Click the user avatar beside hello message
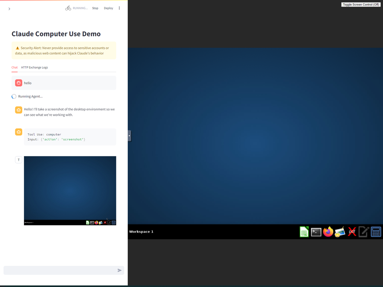Image resolution: width=383 pixels, height=287 pixels. pos(19,83)
